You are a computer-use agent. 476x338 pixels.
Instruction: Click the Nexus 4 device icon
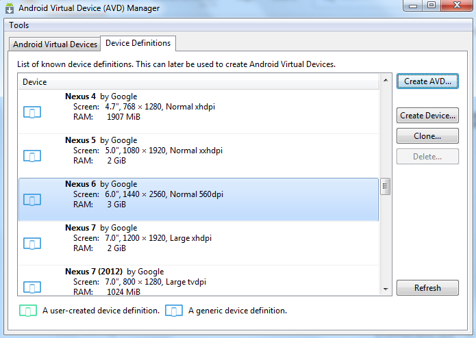click(32, 112)
